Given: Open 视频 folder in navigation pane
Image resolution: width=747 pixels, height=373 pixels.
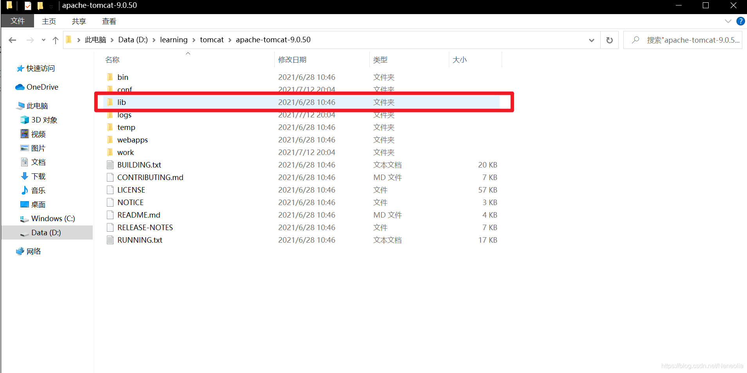Looking at the screenshot, I should click(x=38, y=134).
